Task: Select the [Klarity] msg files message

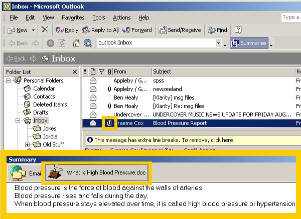Action: point(192,97)
